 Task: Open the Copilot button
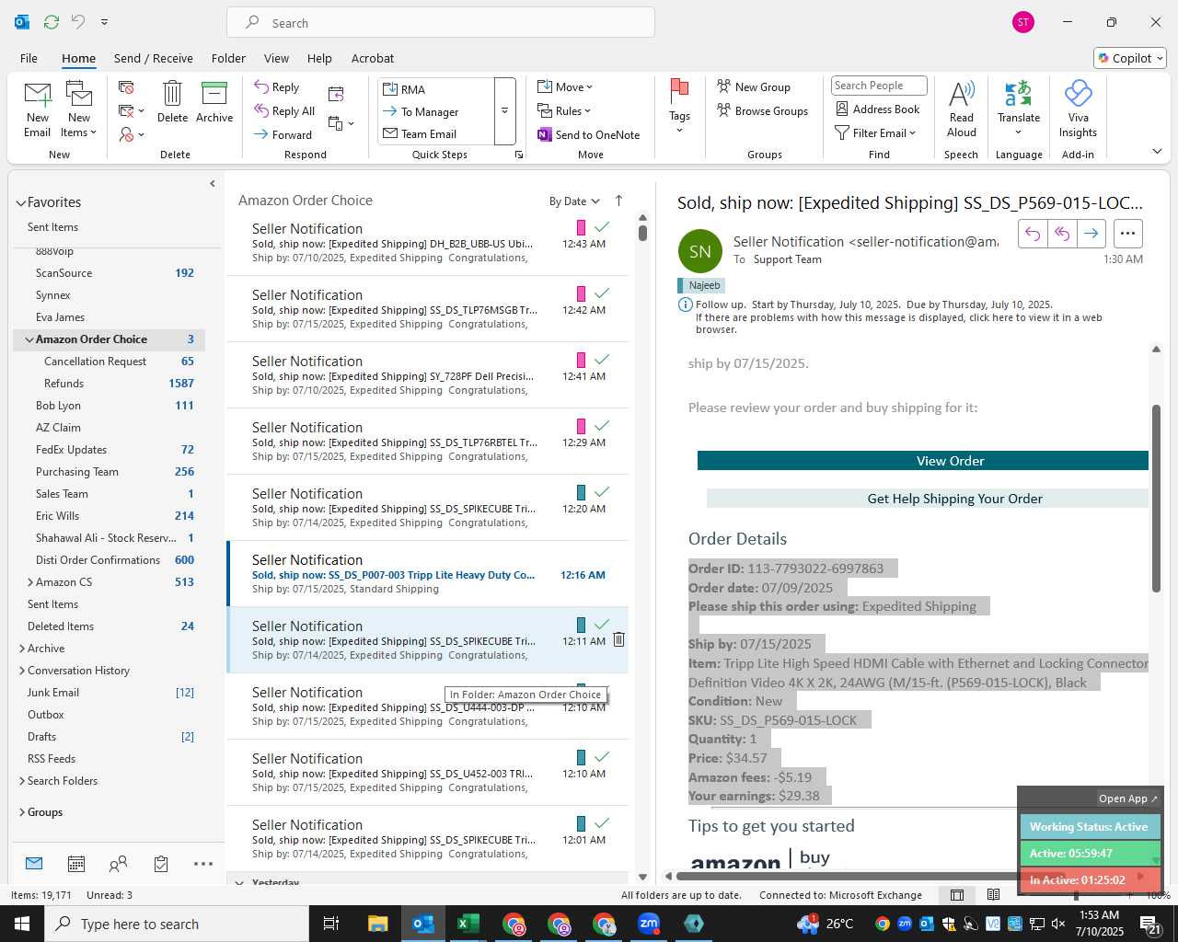pyautogui.click(x=1130, y=58)
